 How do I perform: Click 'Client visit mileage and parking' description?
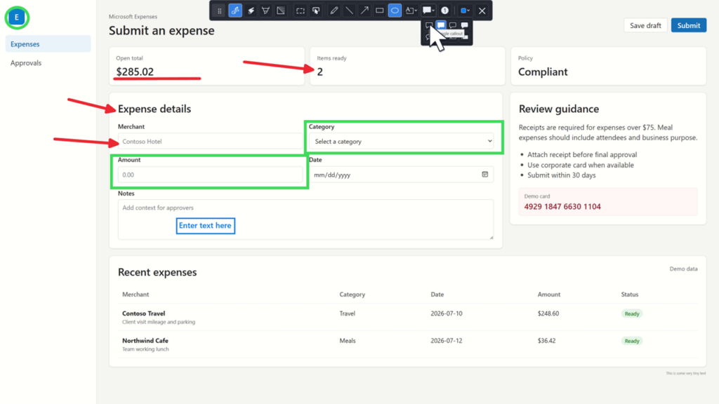(x=159, y=322)
